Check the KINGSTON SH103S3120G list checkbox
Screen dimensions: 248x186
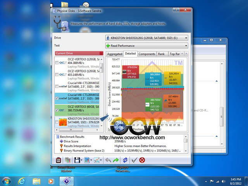pos(57,122)
